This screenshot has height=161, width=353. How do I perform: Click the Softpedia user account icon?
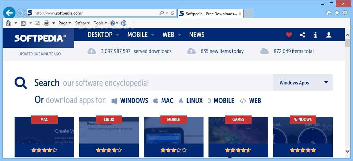tap(329, 35)
